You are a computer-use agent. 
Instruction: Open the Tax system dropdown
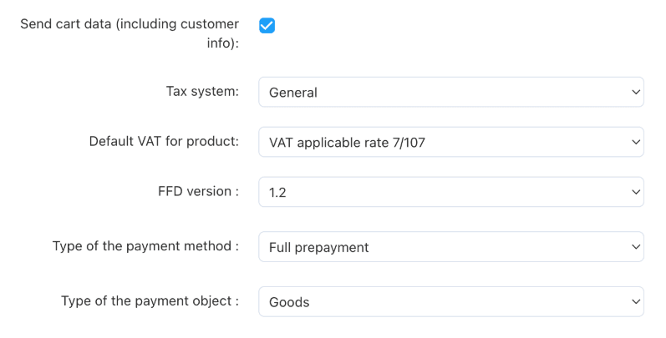point(450,92)
